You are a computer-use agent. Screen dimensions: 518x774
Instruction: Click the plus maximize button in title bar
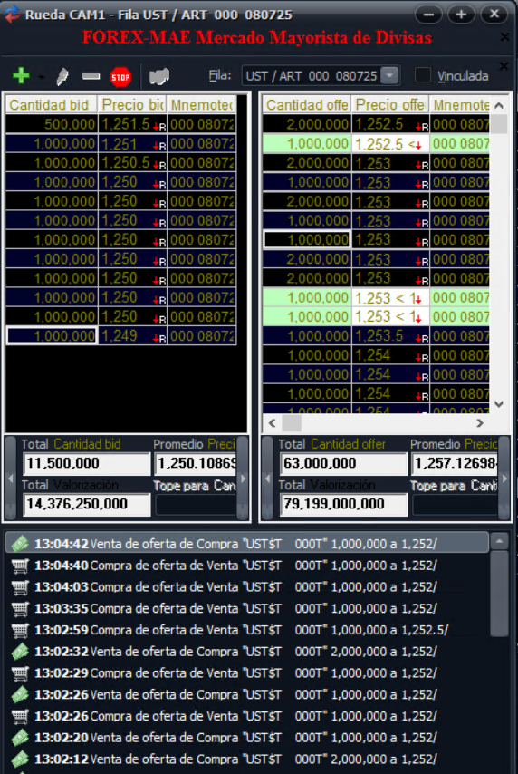tap(461, 15)
